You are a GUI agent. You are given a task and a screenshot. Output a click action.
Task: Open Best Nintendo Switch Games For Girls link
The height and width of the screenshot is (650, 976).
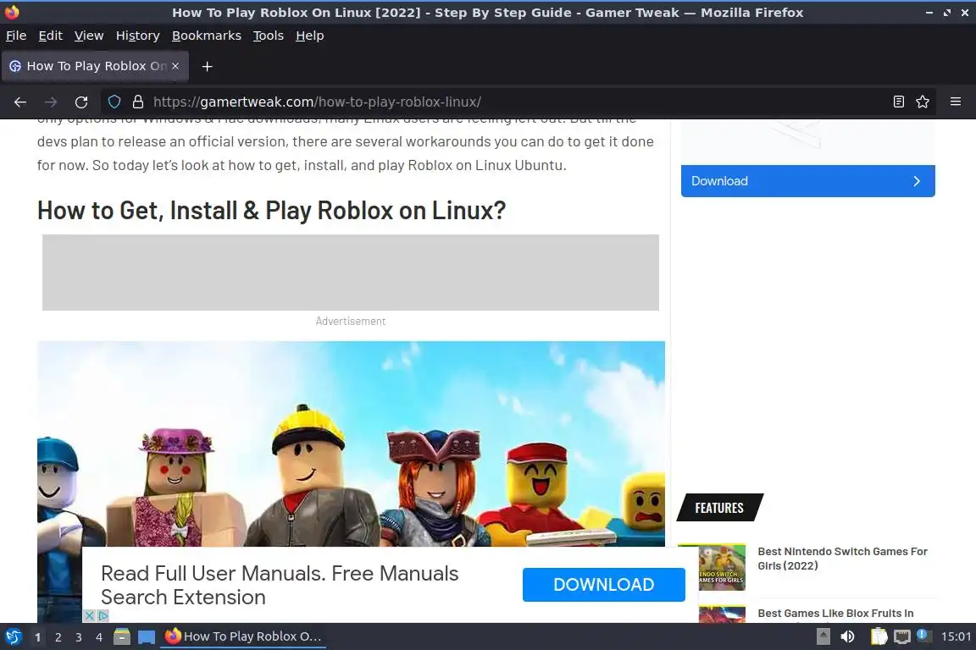point(842,559)
